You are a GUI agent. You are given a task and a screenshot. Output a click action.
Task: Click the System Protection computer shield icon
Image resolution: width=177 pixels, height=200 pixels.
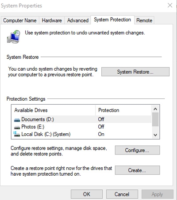click(x=14, y=37)
